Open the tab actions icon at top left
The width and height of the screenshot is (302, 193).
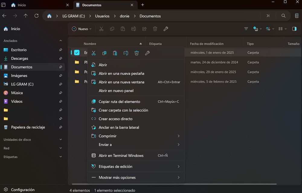click(x=3, y=5)
